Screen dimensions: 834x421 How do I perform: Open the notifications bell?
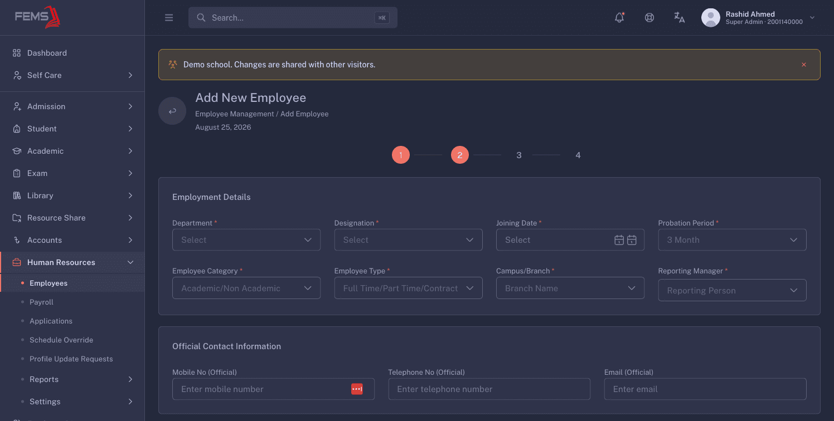click(619, 17)
